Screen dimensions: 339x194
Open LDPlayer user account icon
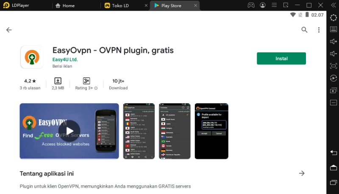point(262,5)
